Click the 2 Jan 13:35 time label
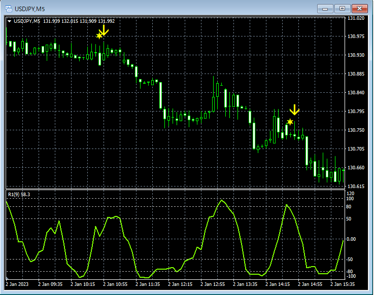This screenshot has width=374, height=295. point(245,284)
